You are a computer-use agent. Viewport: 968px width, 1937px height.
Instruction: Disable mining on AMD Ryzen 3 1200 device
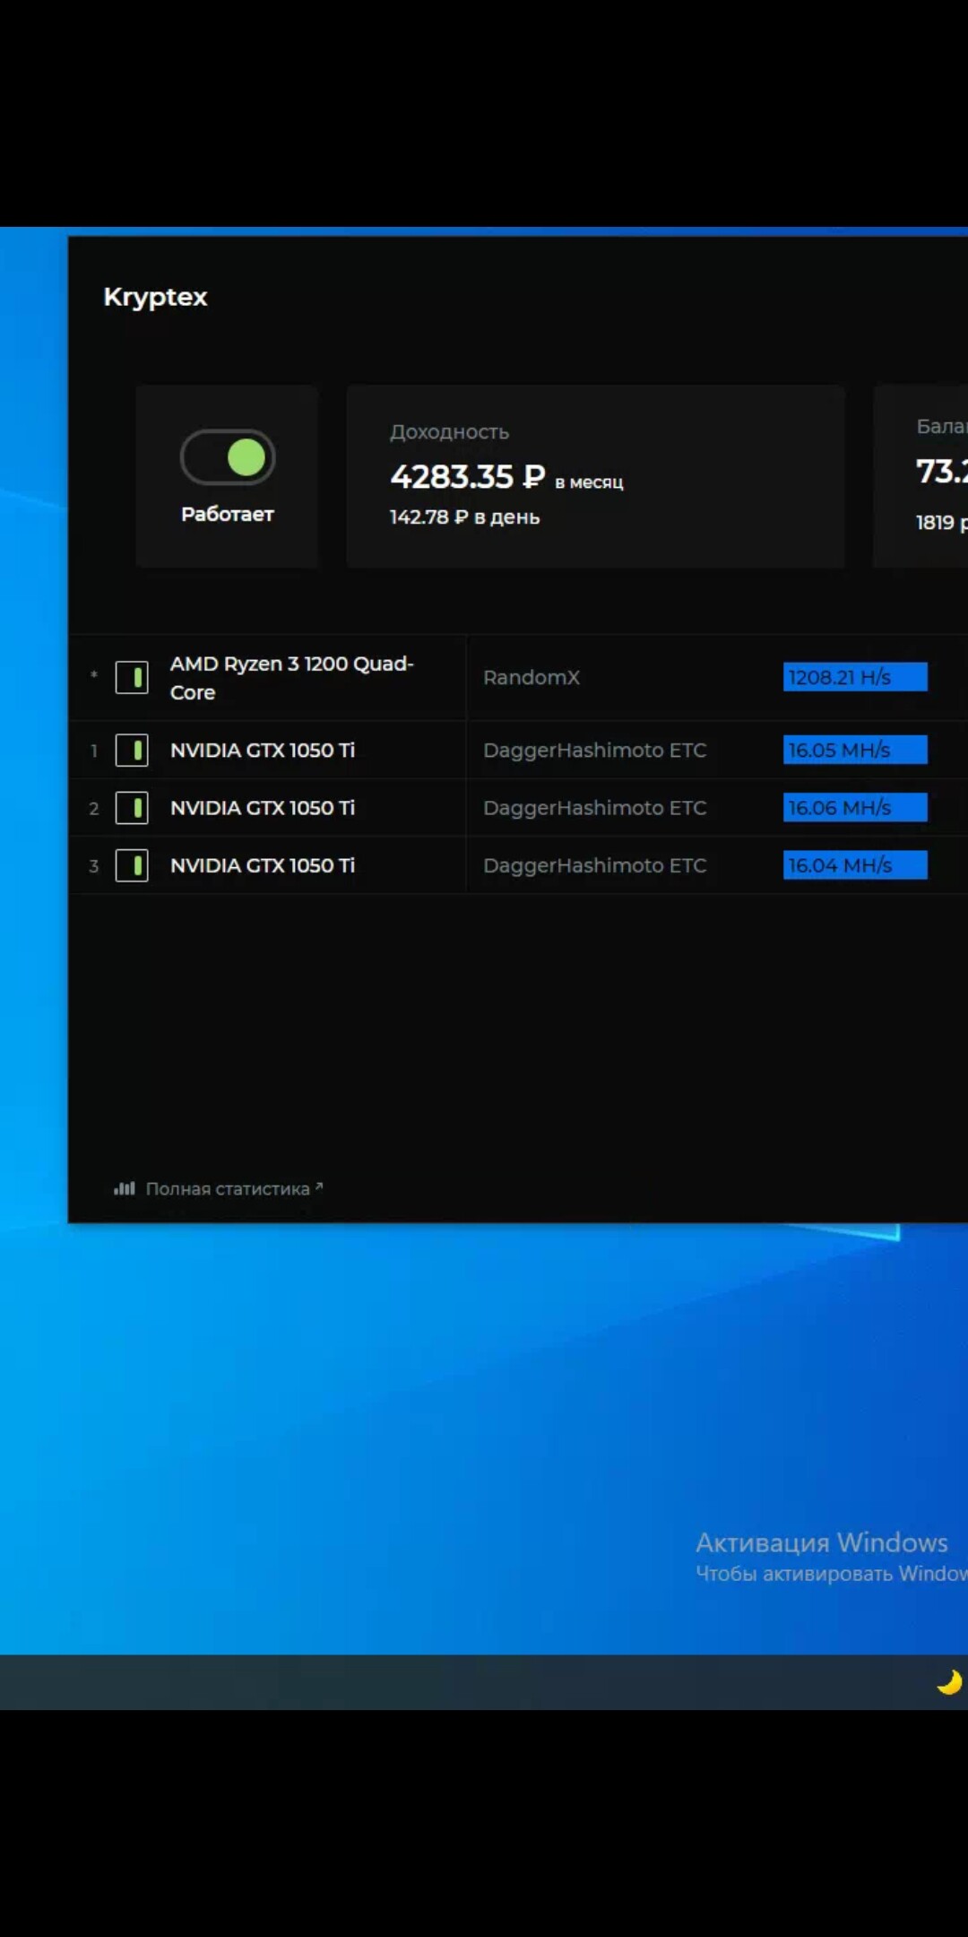click(132, 677)
